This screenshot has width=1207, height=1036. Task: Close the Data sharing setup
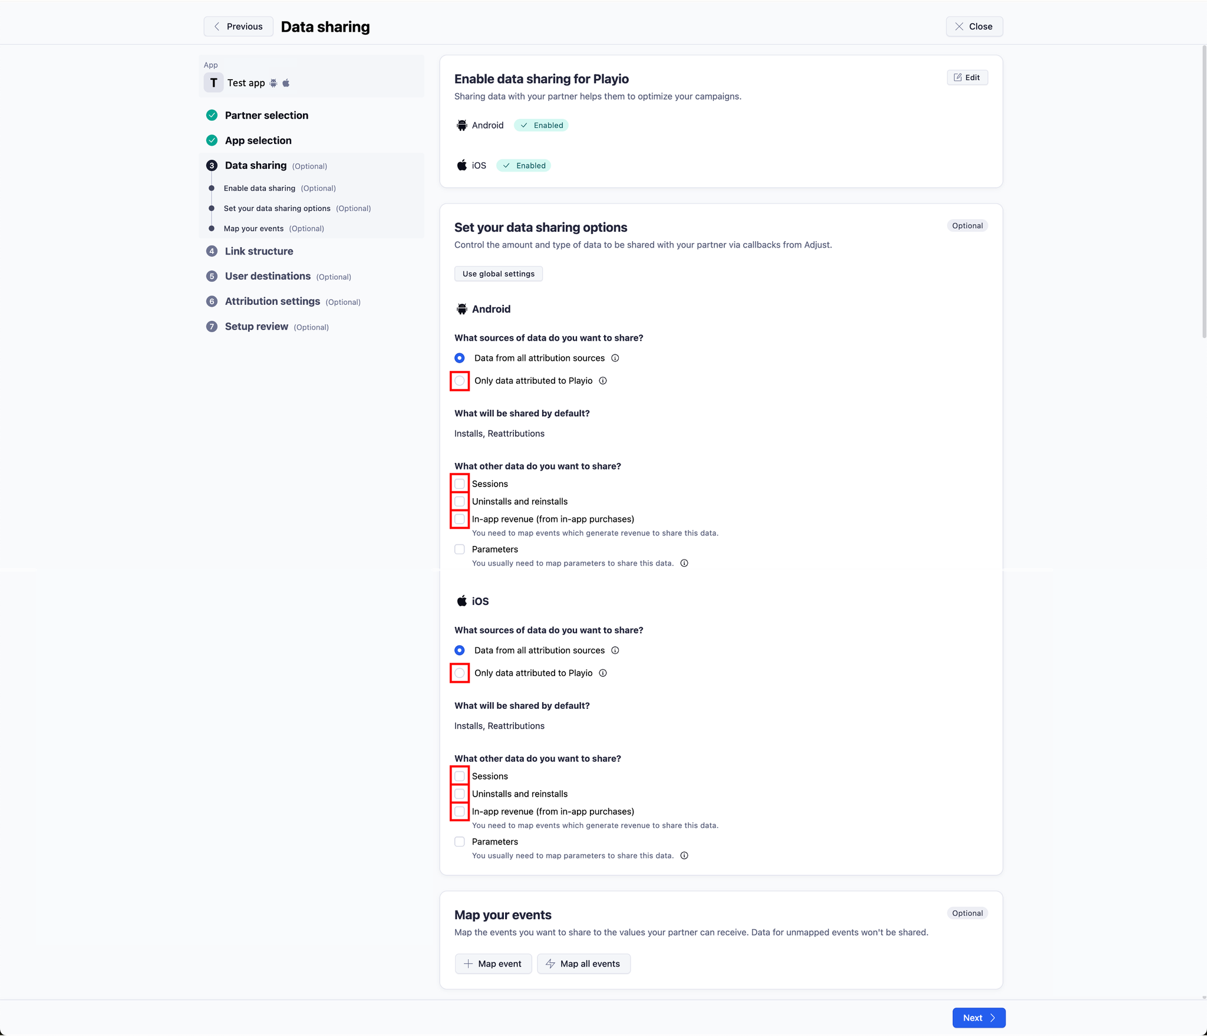974,27
